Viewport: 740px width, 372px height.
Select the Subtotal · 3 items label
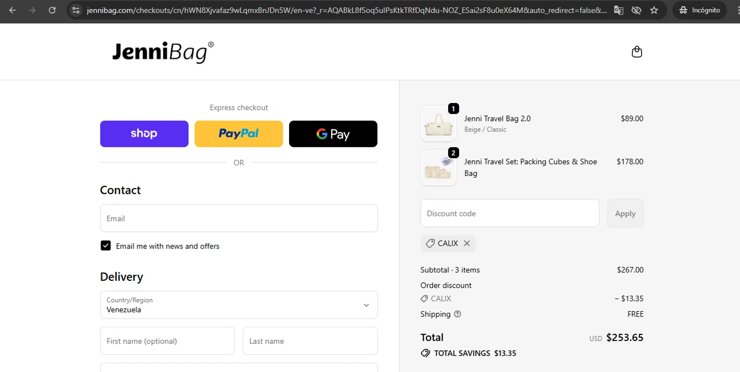450,270
